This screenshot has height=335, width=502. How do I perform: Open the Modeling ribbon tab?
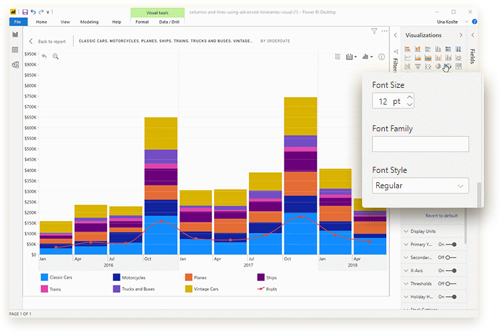pyautogui.click(x=89, y=22)
